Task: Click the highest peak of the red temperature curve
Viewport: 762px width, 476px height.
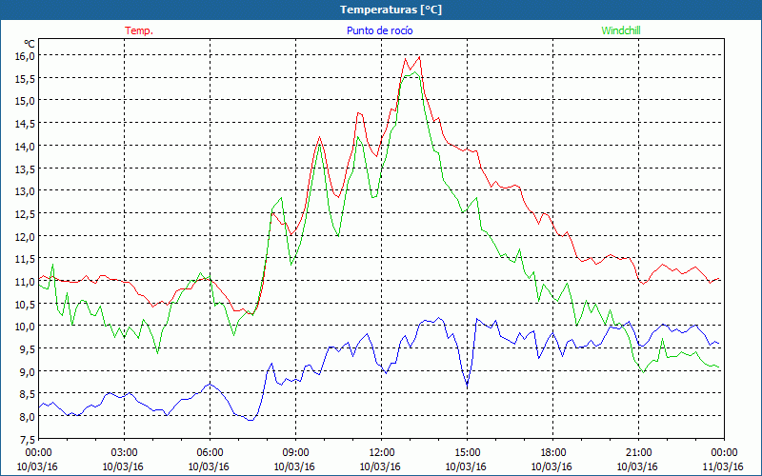Action: tap(419, 57)
